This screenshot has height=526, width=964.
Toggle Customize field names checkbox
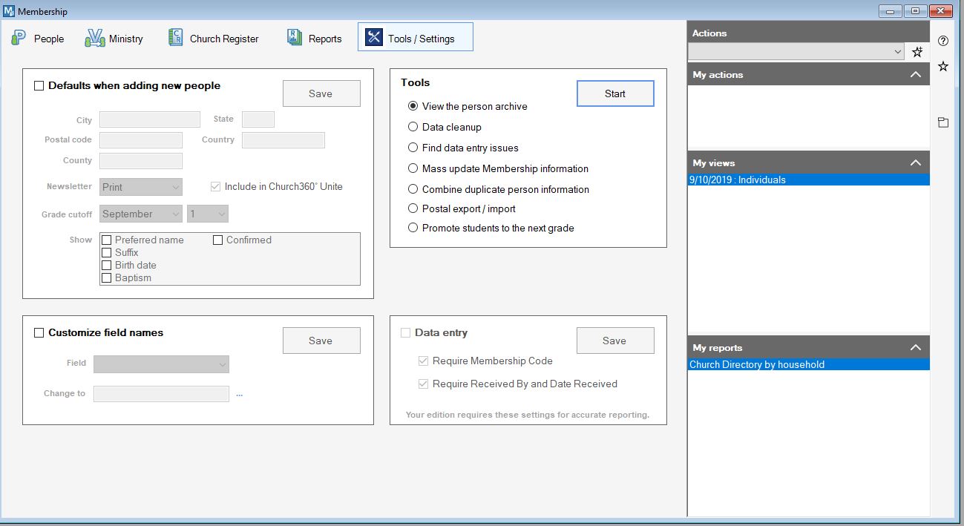pyautogui.click(x=39, y=333)
